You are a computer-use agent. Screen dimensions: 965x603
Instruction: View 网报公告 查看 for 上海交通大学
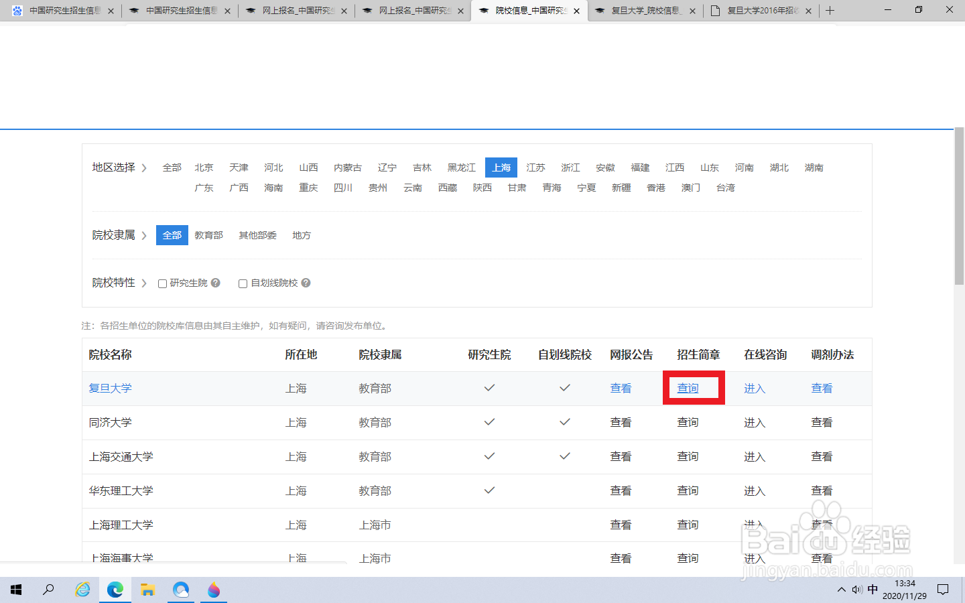click(x=621, y=457)
